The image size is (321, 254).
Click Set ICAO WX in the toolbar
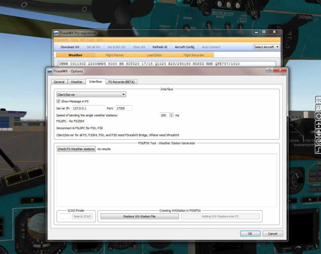116,47
